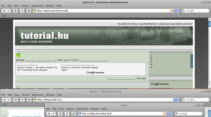Open Google search dropdown in Harder blog window
The height and width of the screenshot is (117, 211).
pyautogui.click(x=184, y=100)
